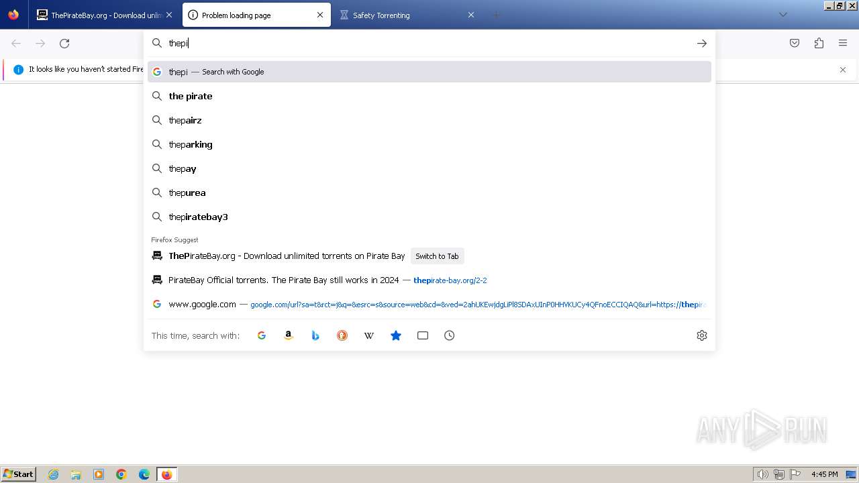This screenshot has height=483, width=859.
Task: Select 'thepi — Search with Google' suggestion
Action: click(429, 72)
